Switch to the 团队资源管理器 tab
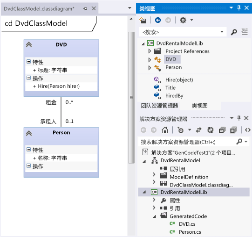This screenshot has height=237, width=252. click(x=159, y=106)
